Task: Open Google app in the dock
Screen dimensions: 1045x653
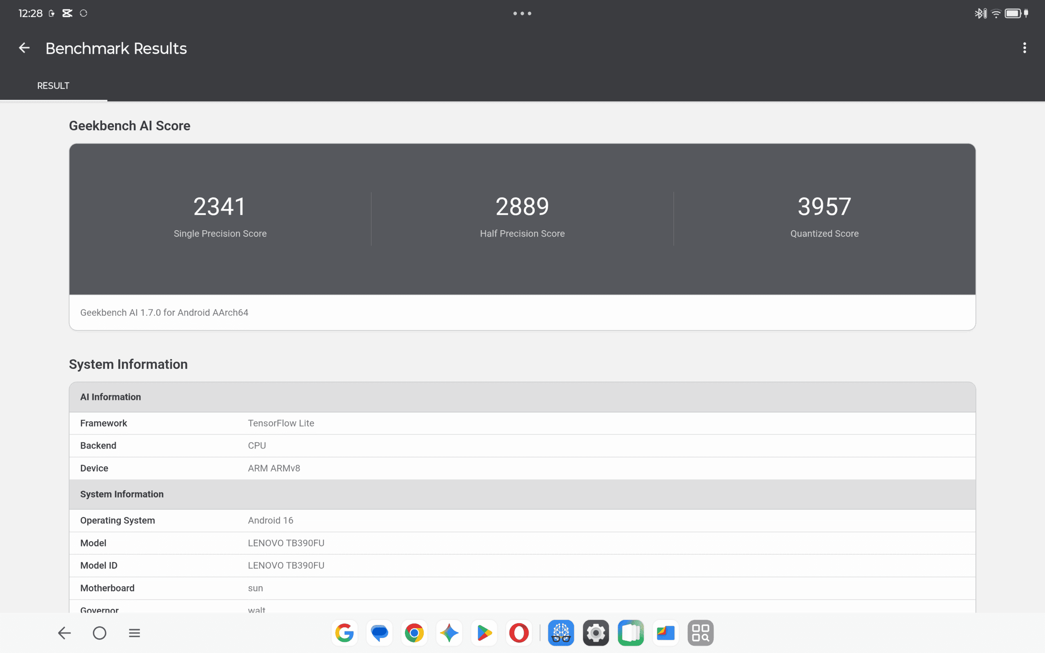Action: (345, 633)
